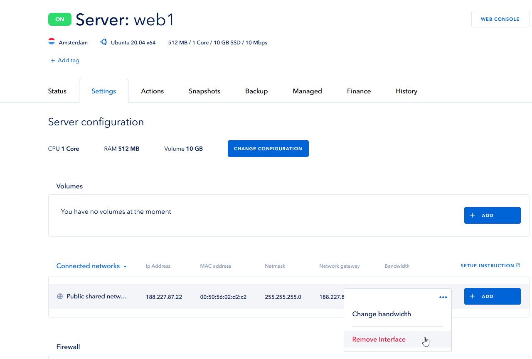Open the Web Console

[500, 19]
